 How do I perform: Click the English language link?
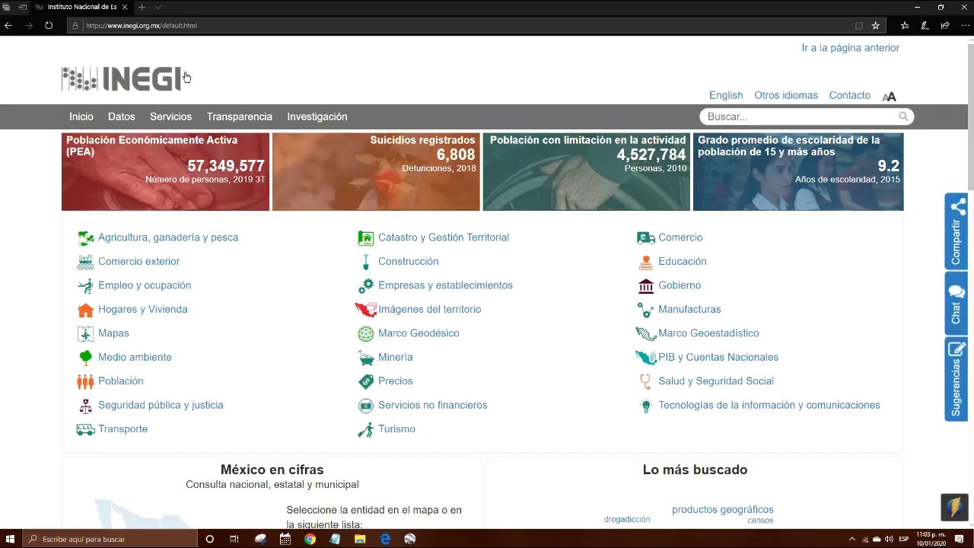[726, 95]
